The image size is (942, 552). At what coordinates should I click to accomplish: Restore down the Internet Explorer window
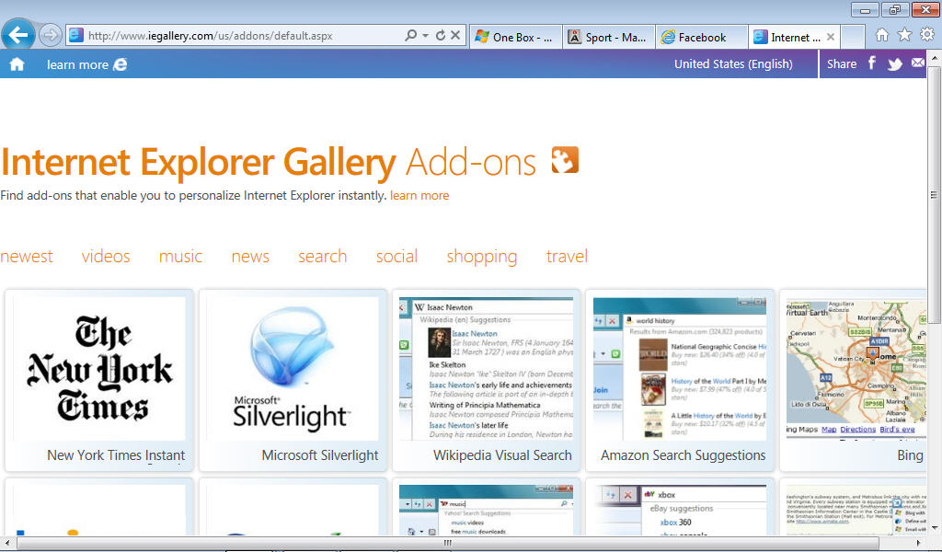[x=895, y=9]
